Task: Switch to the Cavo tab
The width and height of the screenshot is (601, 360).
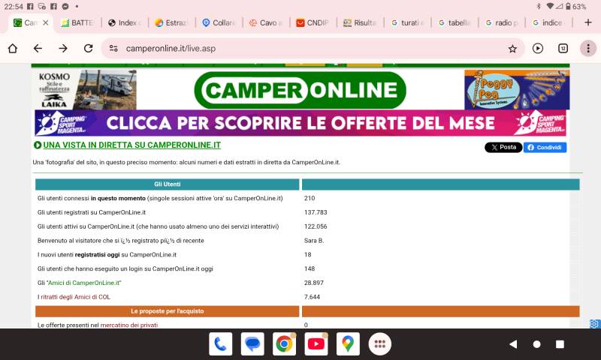Action: click(267, 23)
